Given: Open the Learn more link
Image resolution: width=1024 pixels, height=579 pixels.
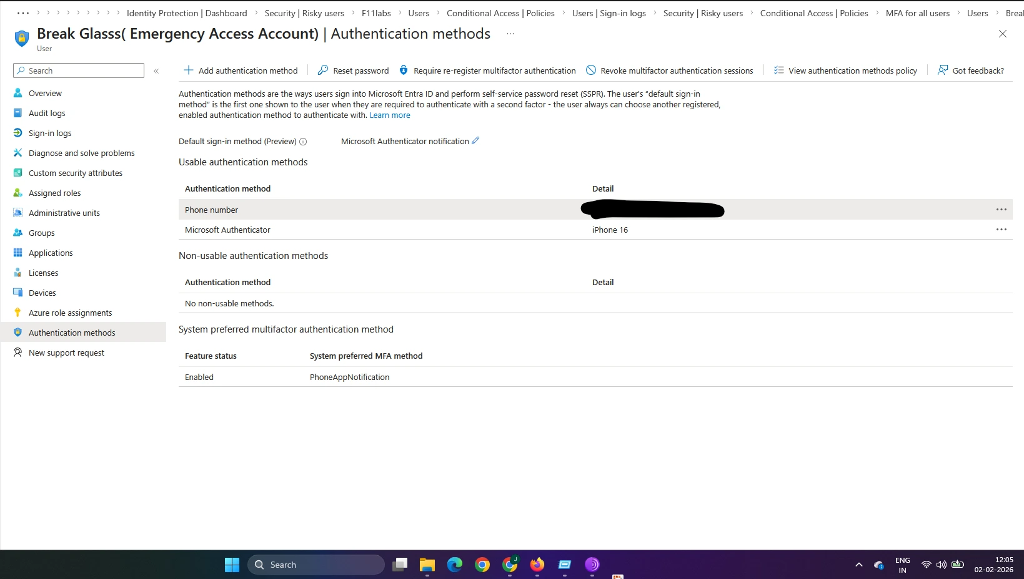Looking at the screenshot, I should tap(390, 115).
